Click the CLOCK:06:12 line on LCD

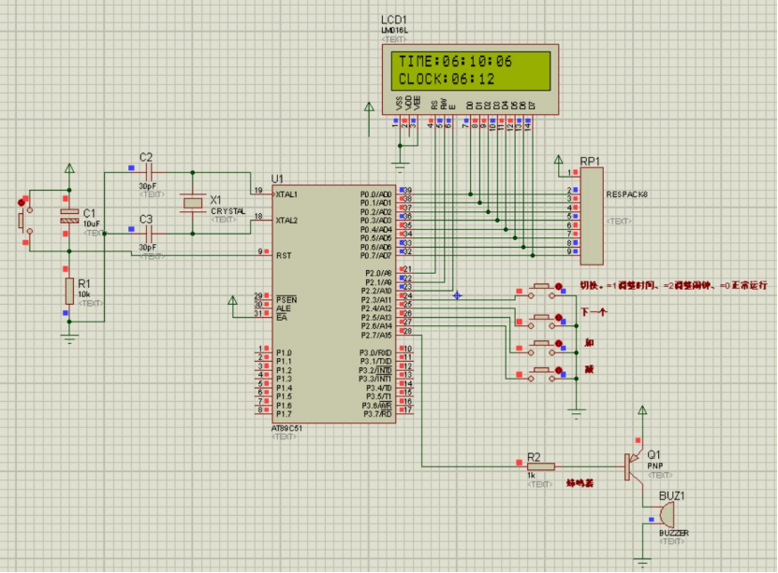click(x=447, y=79)
